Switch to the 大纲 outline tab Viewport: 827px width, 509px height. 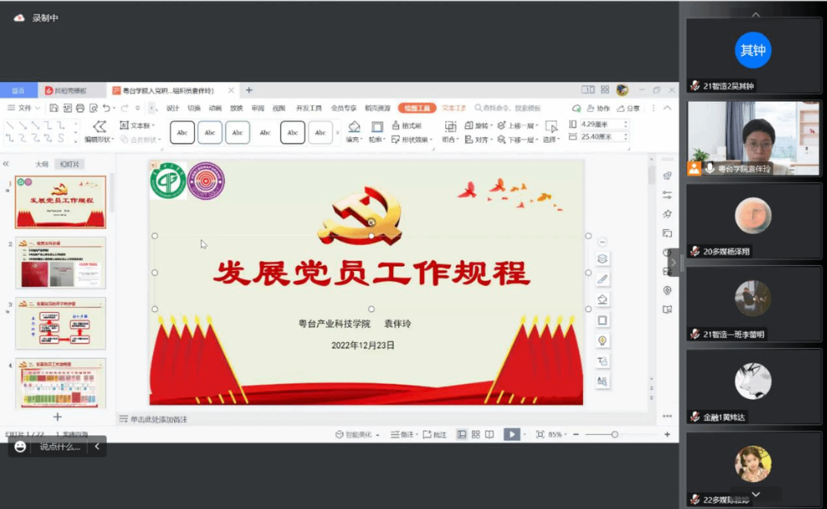[42, 164]
